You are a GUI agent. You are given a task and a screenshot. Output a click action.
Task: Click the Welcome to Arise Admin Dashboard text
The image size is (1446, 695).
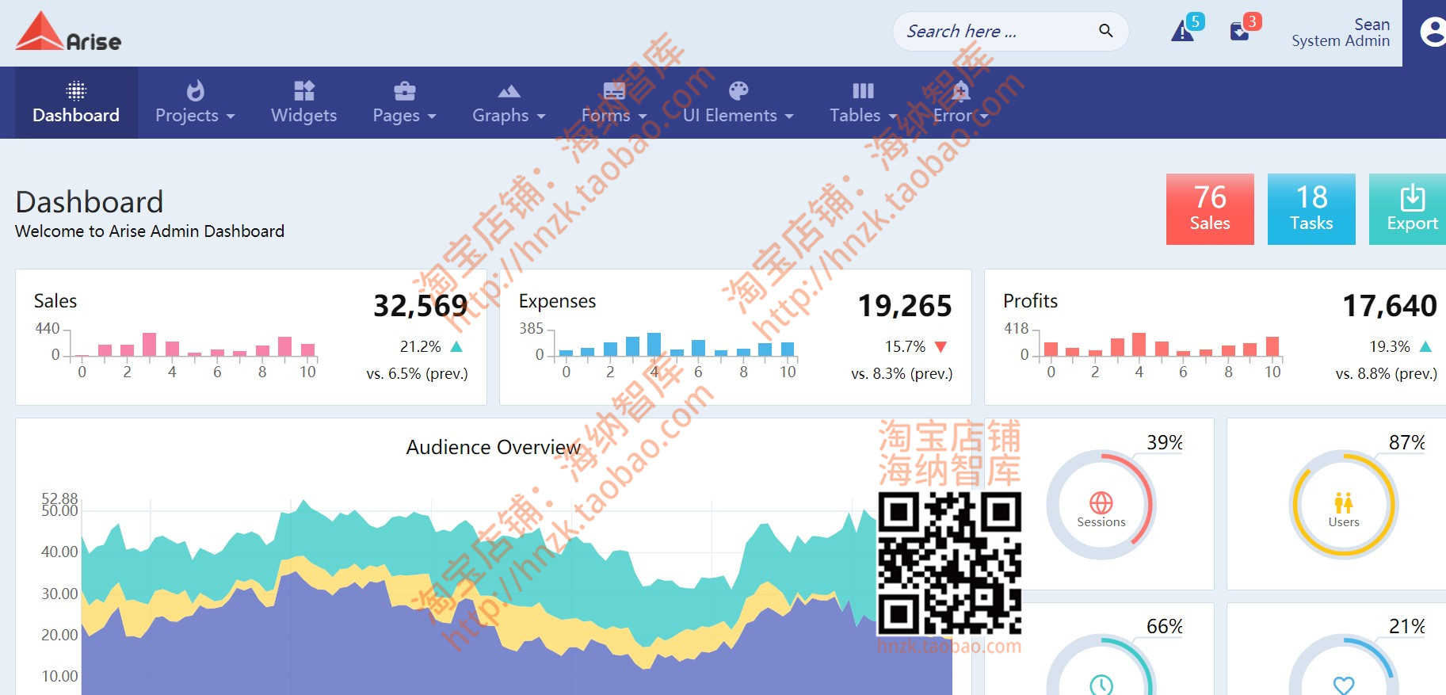click(x=150, y=231)
